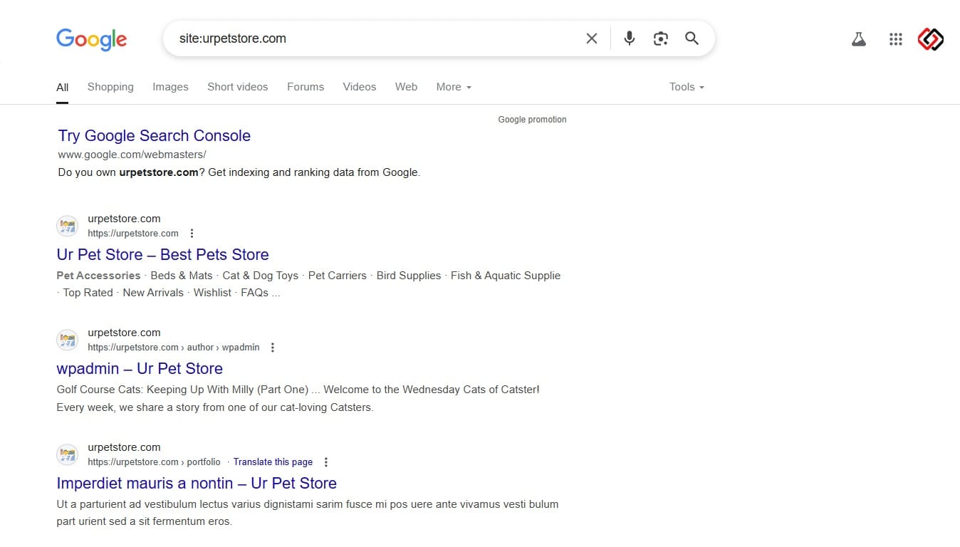Open three-dot menu for wpadmin result

click(272, 348)
